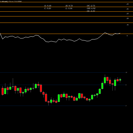Screen dimensions: 133x133
Task: Select the 11 candlestick axis label
Action: coord(126,72)
